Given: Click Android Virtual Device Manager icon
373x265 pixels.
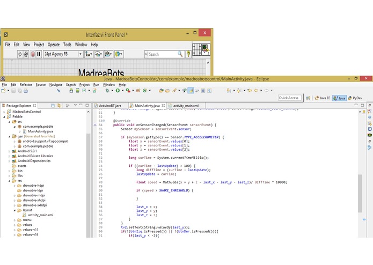Looking at the screenshot, I should coord(77,91).
